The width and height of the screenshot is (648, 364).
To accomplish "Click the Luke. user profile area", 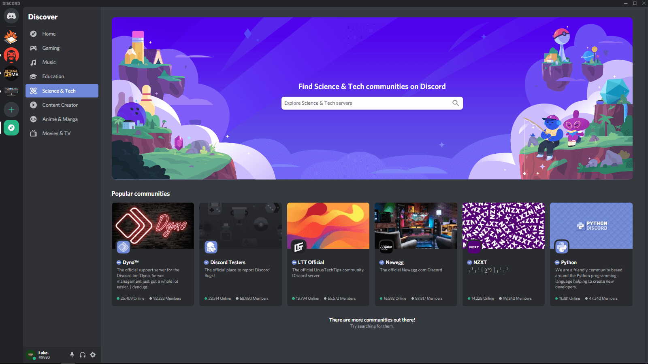I will click(x=43, y=354).
